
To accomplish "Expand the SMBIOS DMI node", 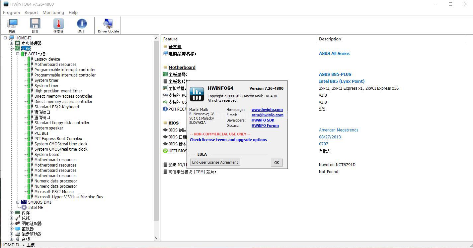I will point(18,202).
